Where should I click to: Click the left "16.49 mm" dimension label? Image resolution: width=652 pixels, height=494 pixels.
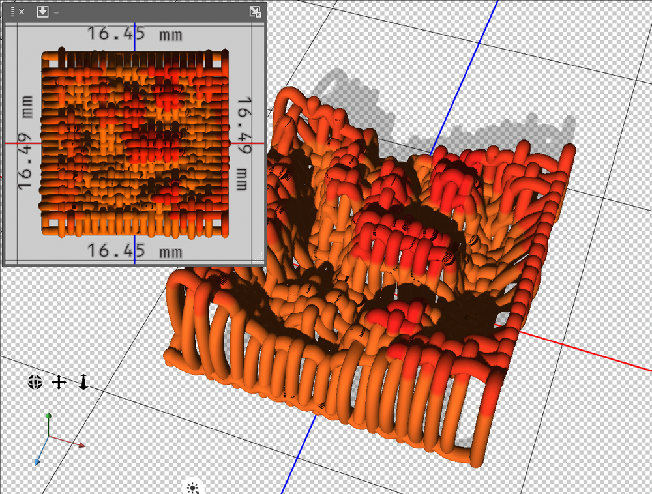point(25,143)
